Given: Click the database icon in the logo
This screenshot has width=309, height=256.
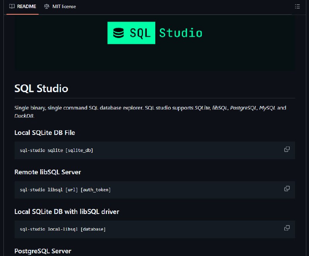Looking at the screenshot, I should pos(119,33).
